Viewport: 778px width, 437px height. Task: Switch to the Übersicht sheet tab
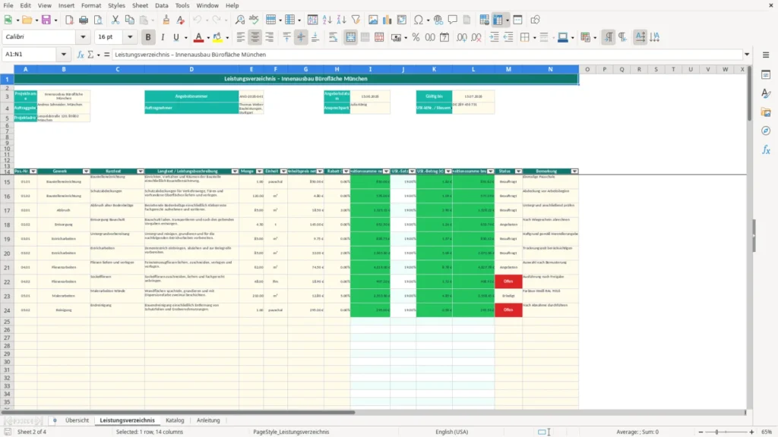click(x=77, y=420)
